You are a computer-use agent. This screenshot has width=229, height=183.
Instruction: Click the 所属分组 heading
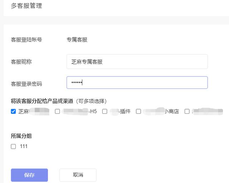coord(21,136)
